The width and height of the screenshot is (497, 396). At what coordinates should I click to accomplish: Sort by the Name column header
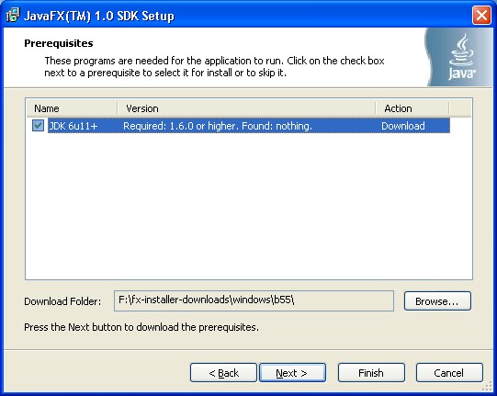(x=73, y=108)
